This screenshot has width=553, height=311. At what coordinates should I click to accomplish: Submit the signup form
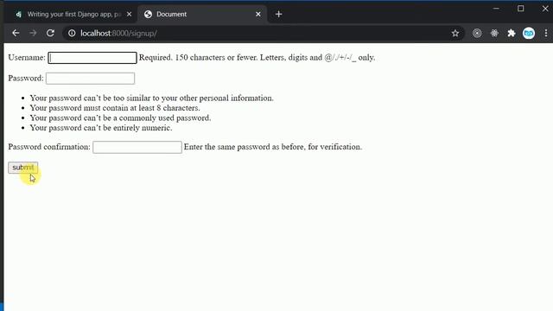pyautogui.click(x=23, y=168)
